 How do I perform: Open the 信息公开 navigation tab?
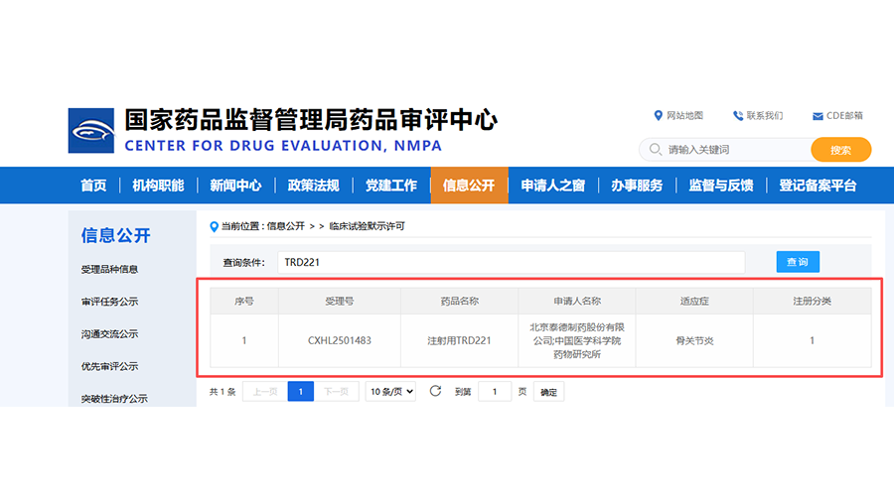point(469,186)
